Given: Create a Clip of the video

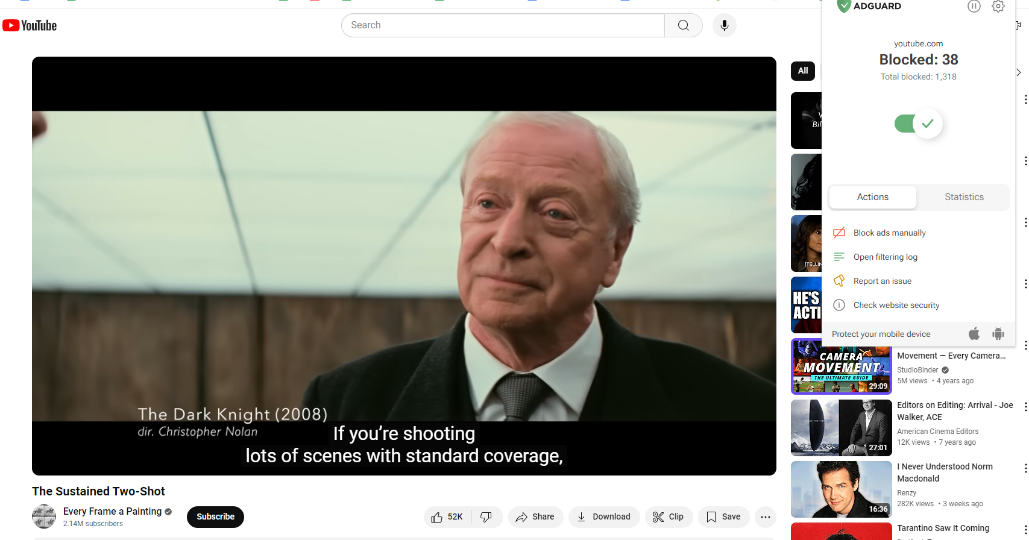Looking at the screenshot, I should coord(669,517).
